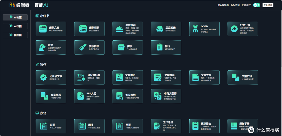Click the PPT大纲 file icon
This screenshot has width=282, height=136.
(x=81, y=96)
